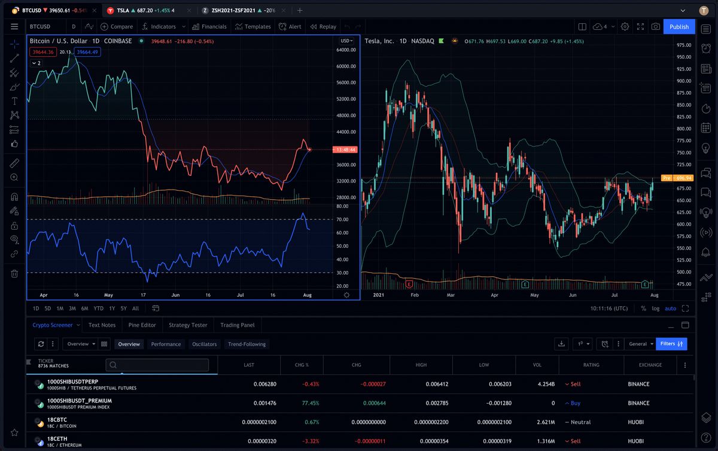The height and width of the screenshot is (451, 718).
Task: Open the Strategy Tester tab
Action: 188,325
